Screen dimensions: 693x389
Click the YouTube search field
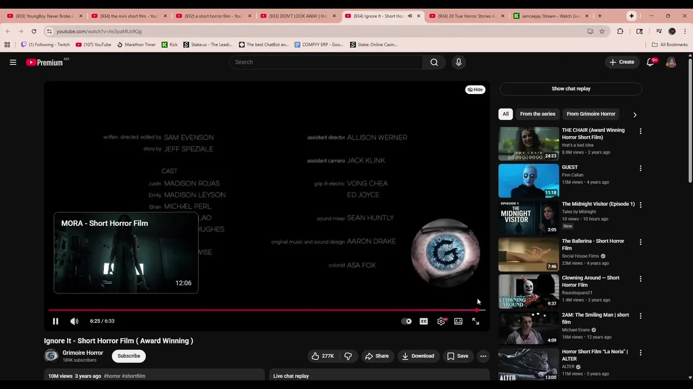click(x=326, y=62)
